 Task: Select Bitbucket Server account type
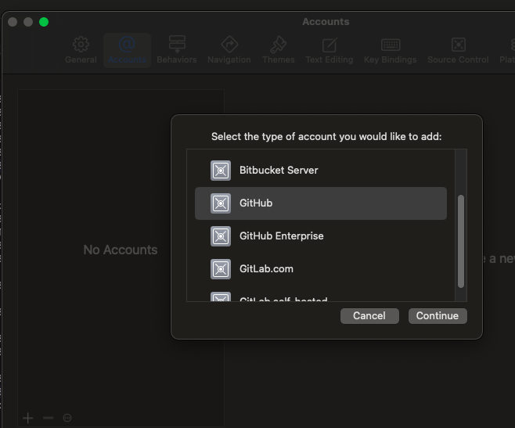coord(321,171)
